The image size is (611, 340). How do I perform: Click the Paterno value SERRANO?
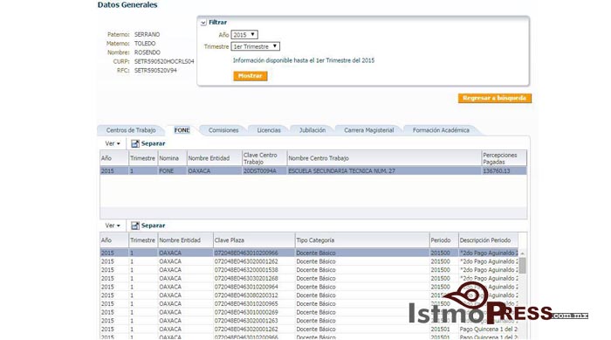[147, 35]
